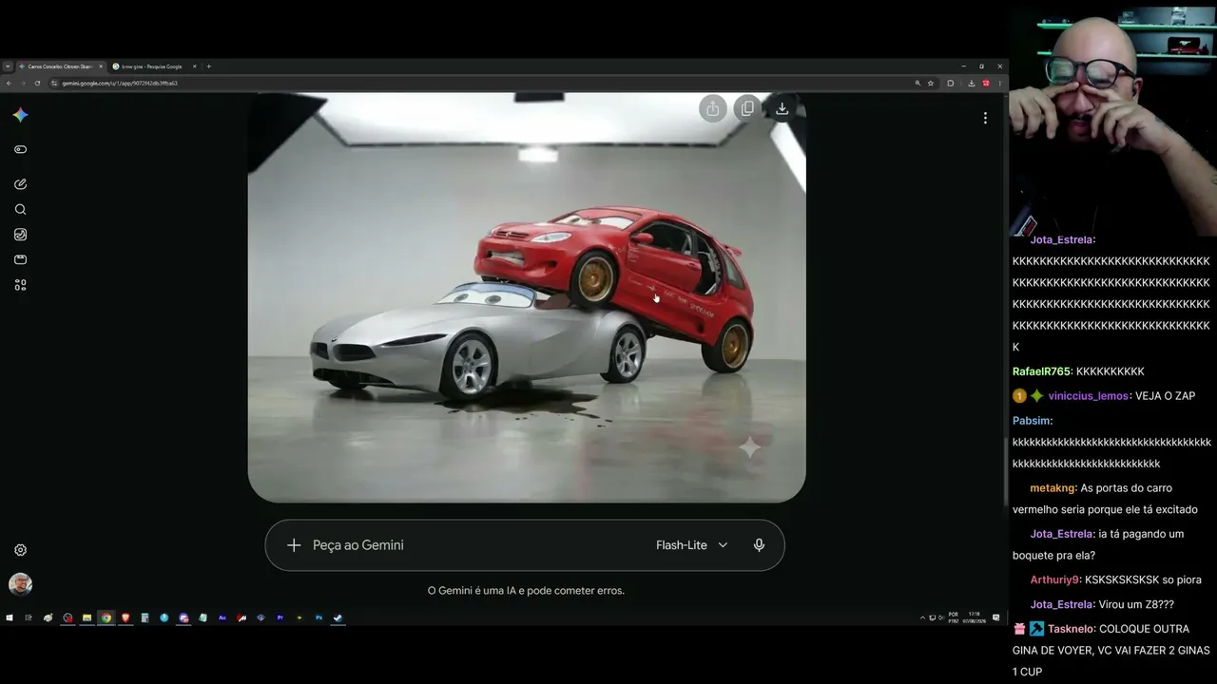1217x684 pixels.
Task: Go back in the browser
Action: [x=9, y=83]
